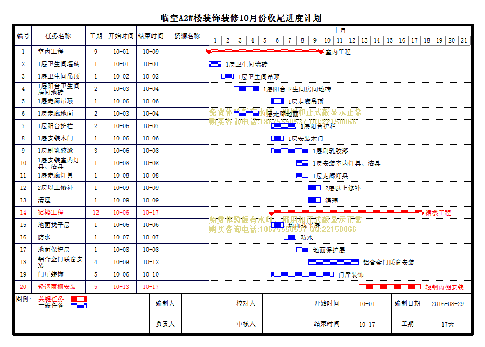The height and width of the screenshot is (347, 485).
Task: Click the 编制人 label in the footer
Action: (x=165, y=303)
